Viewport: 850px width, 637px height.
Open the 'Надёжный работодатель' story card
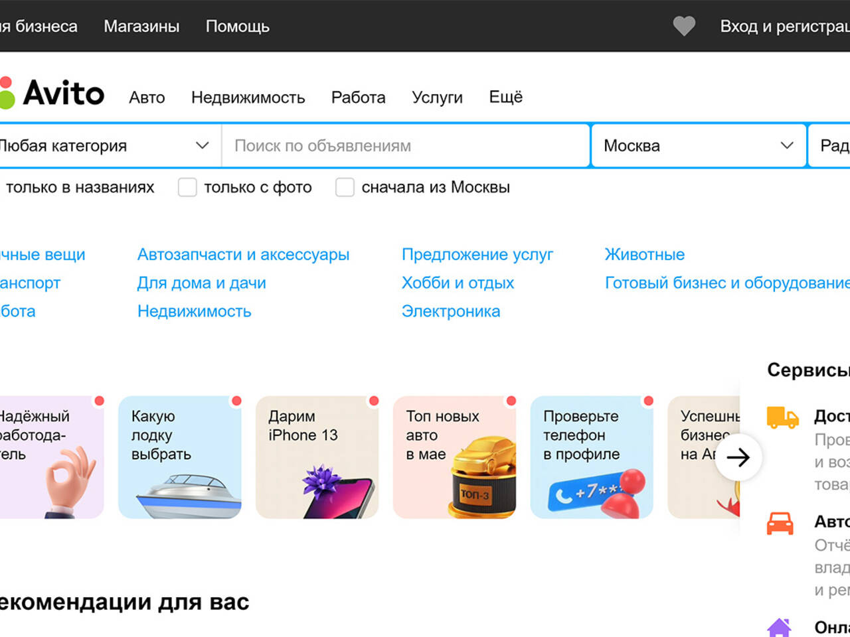click(x=52, y=457)
